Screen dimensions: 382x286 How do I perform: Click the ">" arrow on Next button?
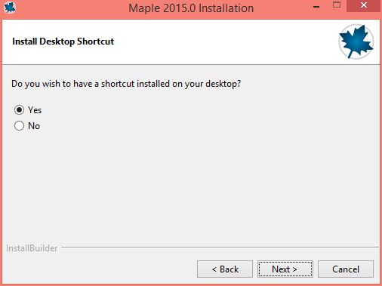click(x=294, y=269)
